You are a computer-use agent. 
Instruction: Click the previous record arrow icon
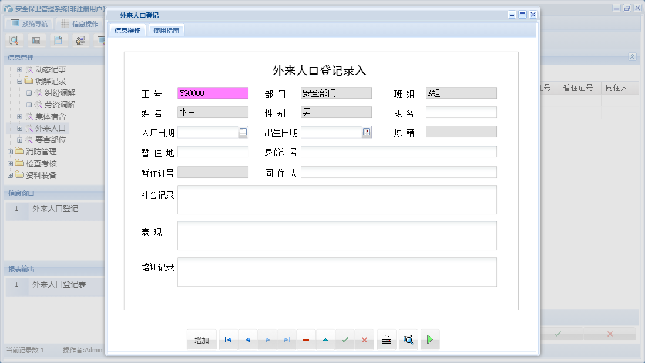247,339
